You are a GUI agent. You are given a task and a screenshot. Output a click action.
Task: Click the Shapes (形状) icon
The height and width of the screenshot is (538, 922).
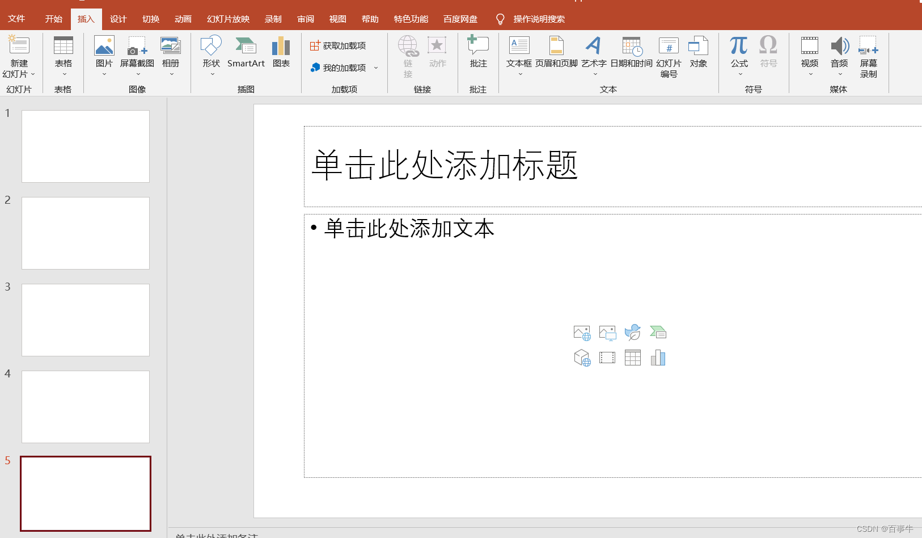click(212, 45)
